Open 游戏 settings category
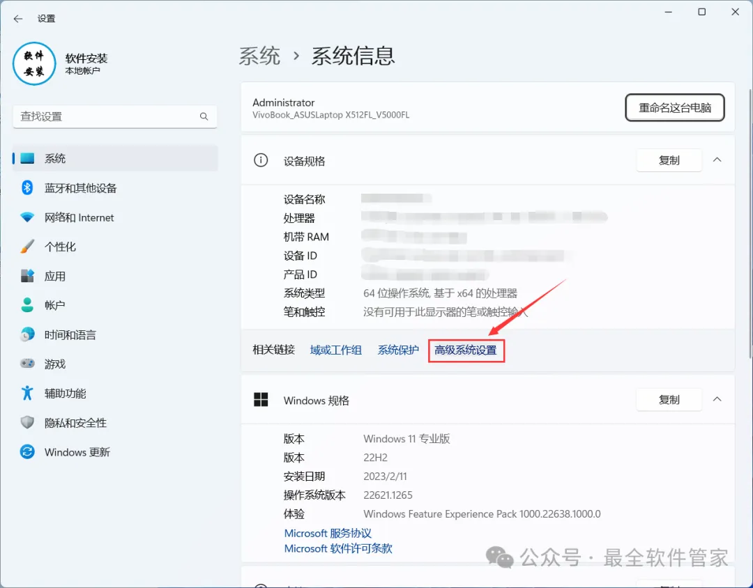753x588 pixels. point(115,364)
